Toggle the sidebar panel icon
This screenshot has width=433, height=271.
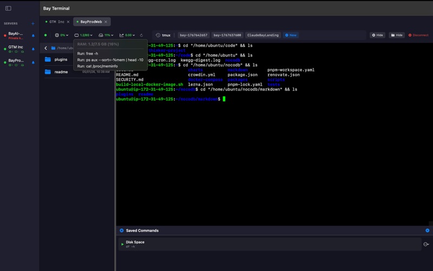pos(8,8)
